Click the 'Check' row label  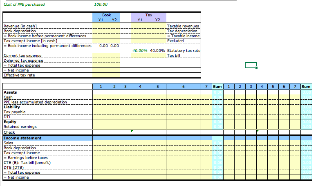coord(9,132)
